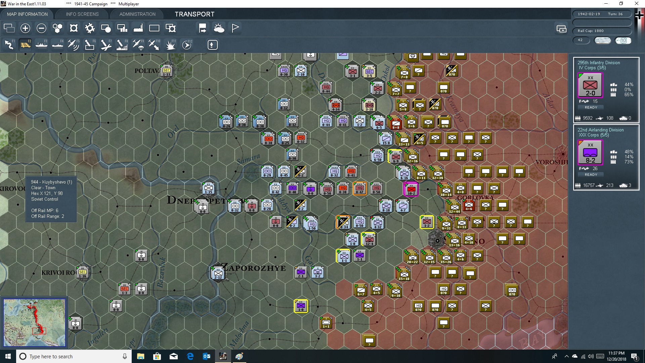
Task: Click the SEC 1-13 unit at Poltava
Action: (167, 71)
